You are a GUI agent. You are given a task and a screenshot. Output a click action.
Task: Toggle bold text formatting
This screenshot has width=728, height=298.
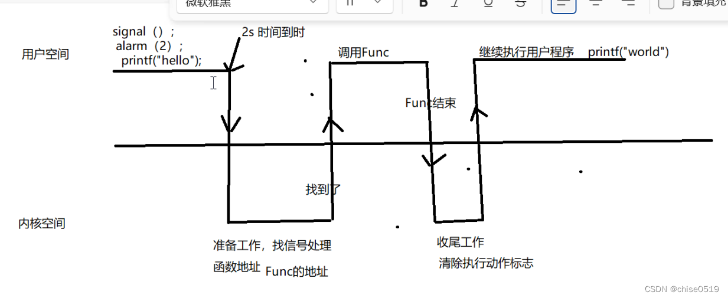point(423,3)
